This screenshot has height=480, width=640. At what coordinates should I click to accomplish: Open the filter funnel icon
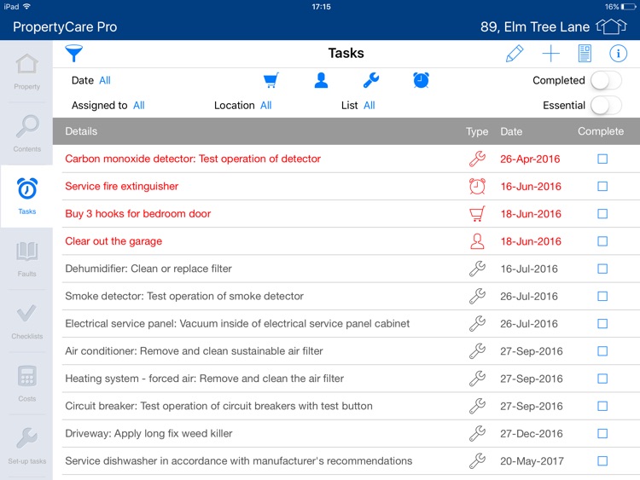tap(74, 54)
